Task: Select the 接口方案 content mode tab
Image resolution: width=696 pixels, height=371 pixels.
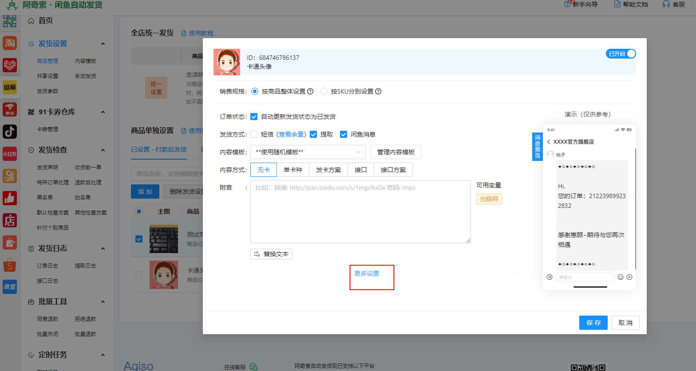Action: (393, 170)
